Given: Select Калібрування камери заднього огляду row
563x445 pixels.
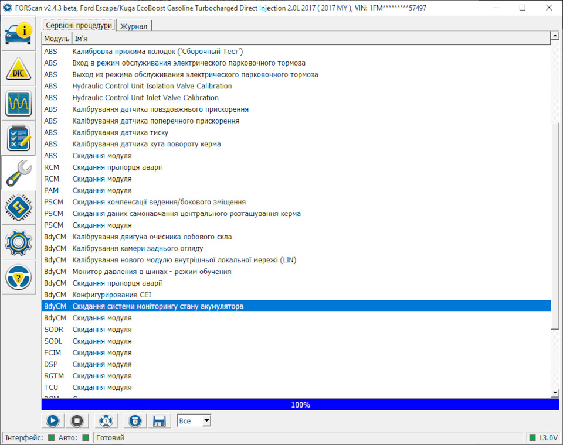Looking at the screenshot, I should pos(296,248).
